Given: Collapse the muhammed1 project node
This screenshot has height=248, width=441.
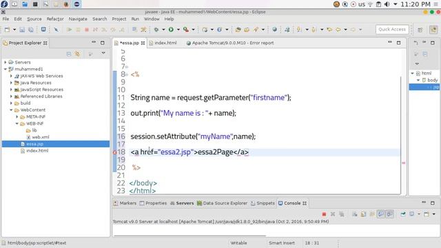Looking at the screenshot, I should [5, 69].
